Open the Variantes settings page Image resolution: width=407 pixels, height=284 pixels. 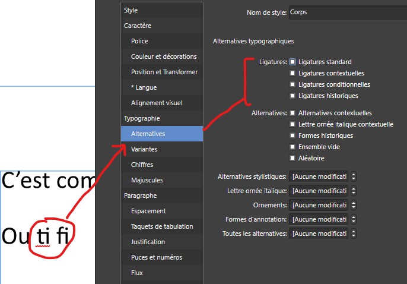coord(162,149)
